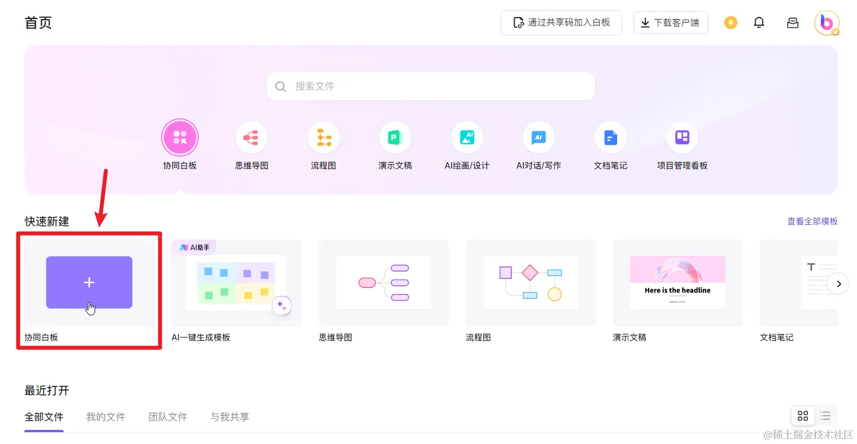Image resolution: width=857 pixels, height=444 pixels.
Task: Open the user avatar profile menu
Action: click(x=827, y=23)
